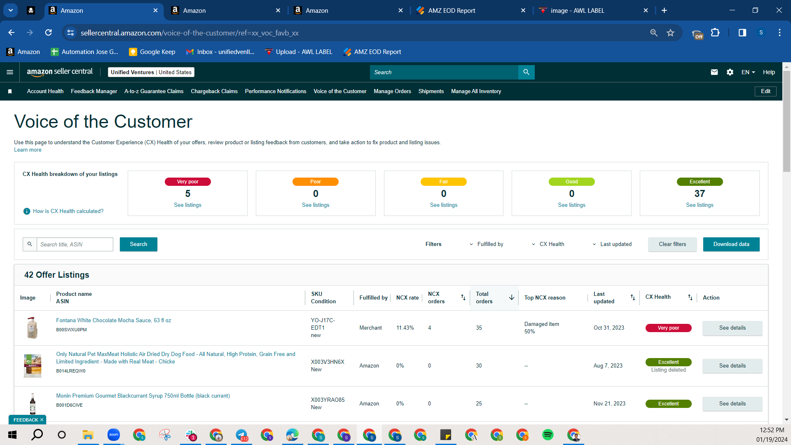
Task: Click the Search button next to title field
Action: click(x=138, y=244)
